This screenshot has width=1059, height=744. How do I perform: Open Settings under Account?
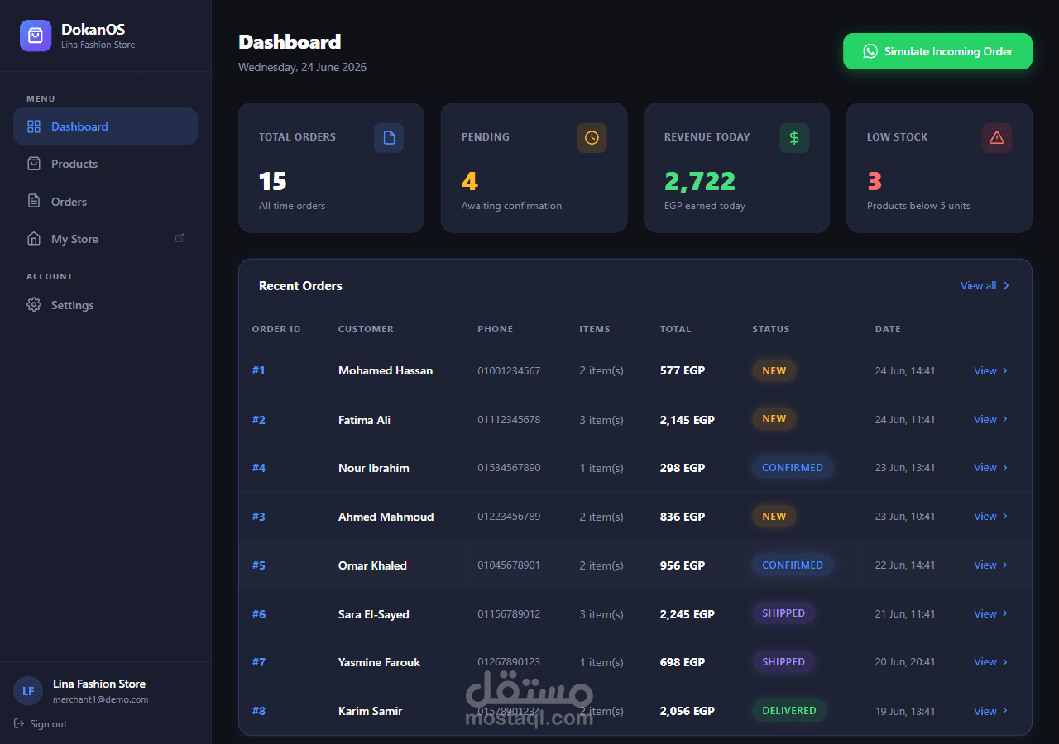click(x=106, y=305)
